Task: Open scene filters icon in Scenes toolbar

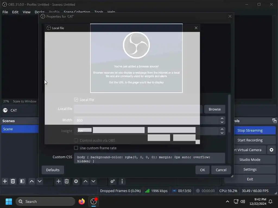Action: point(22,181)
